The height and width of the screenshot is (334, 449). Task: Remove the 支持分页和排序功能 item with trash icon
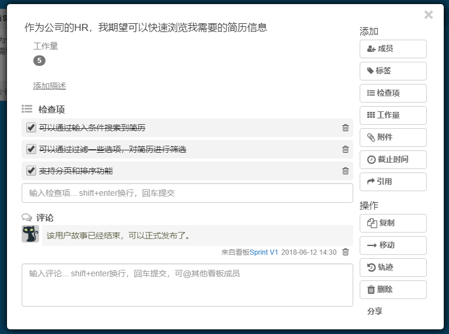coord(345,171)
